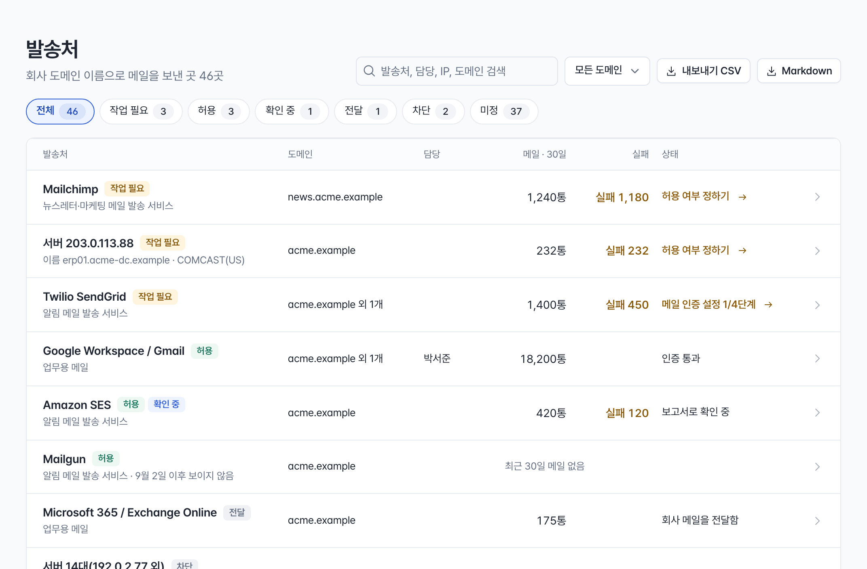Click the 확인 중 badge beside Amazon SES
This screenshot has height=569, width=867.
tap(167, 404)
